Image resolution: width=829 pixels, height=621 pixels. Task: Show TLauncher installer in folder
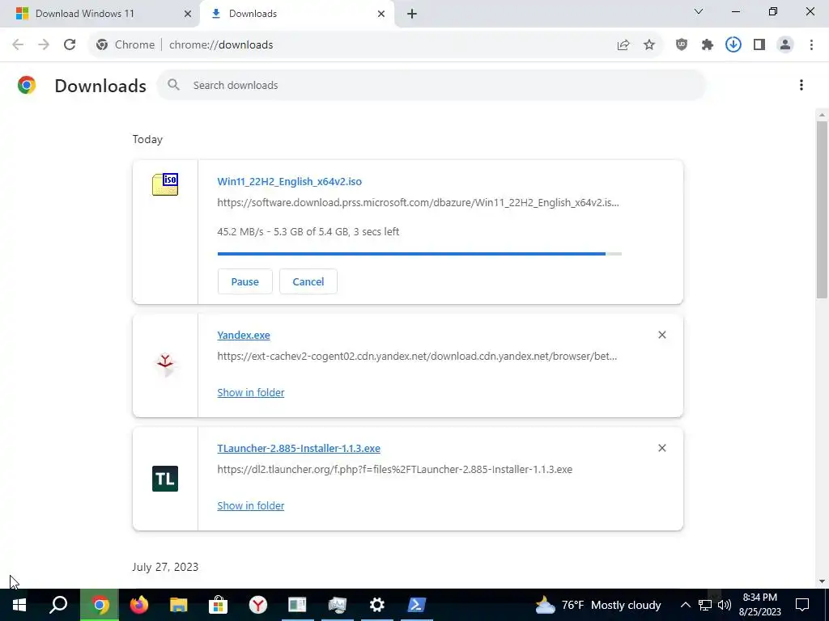pos(251,505)
